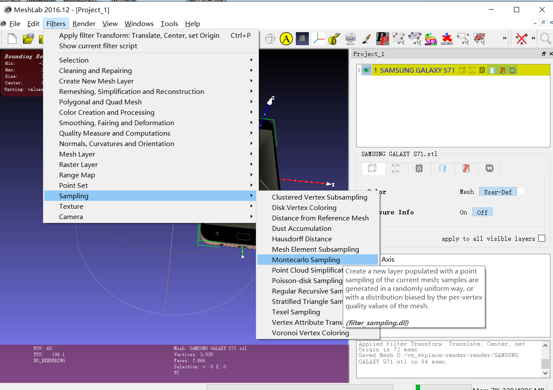
Task: Open the Render menu
Action: tap(84, 23)
